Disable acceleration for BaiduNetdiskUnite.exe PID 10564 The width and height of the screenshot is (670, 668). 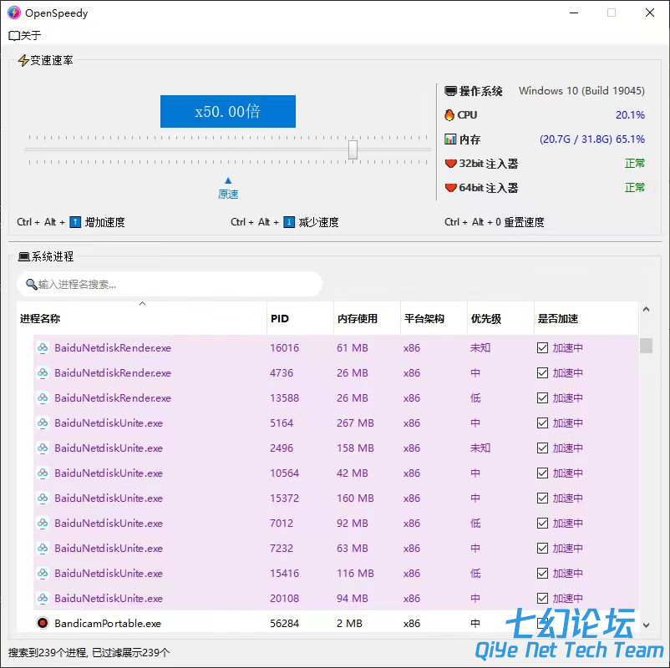pyautogui.click(x=542, y=473)
